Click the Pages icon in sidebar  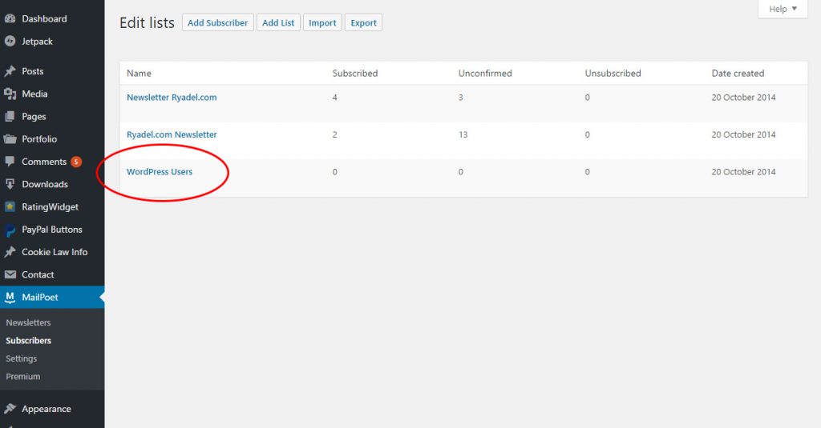pyautogui.click(x=10, y=117)
